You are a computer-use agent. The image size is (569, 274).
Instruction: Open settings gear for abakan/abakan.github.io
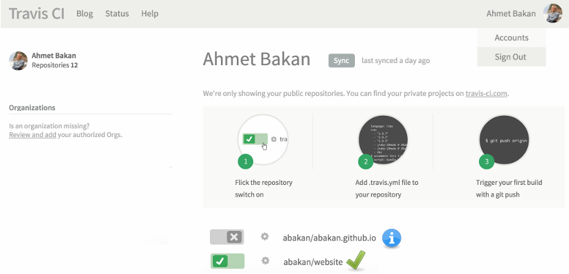tap(265, 237)
